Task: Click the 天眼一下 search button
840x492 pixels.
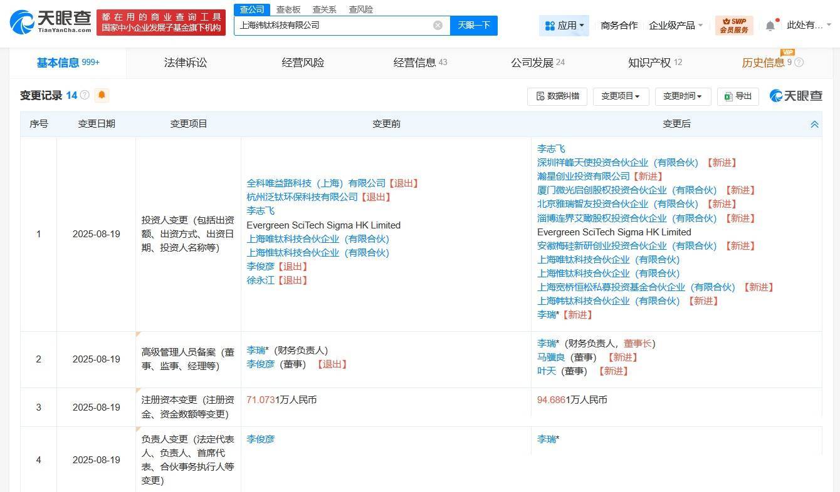Action: point(473,25)
